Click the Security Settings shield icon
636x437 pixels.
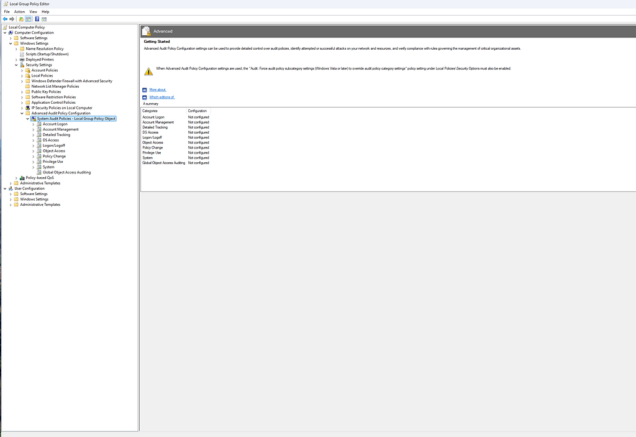[x=22, y=65]
